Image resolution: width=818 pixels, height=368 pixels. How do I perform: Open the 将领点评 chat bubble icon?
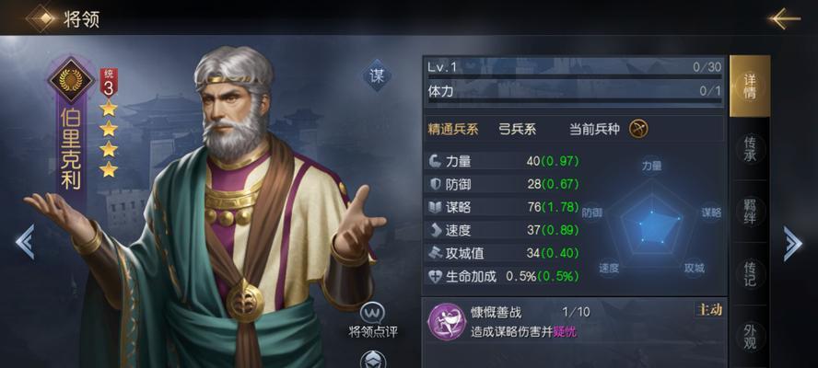coord(373,313)
